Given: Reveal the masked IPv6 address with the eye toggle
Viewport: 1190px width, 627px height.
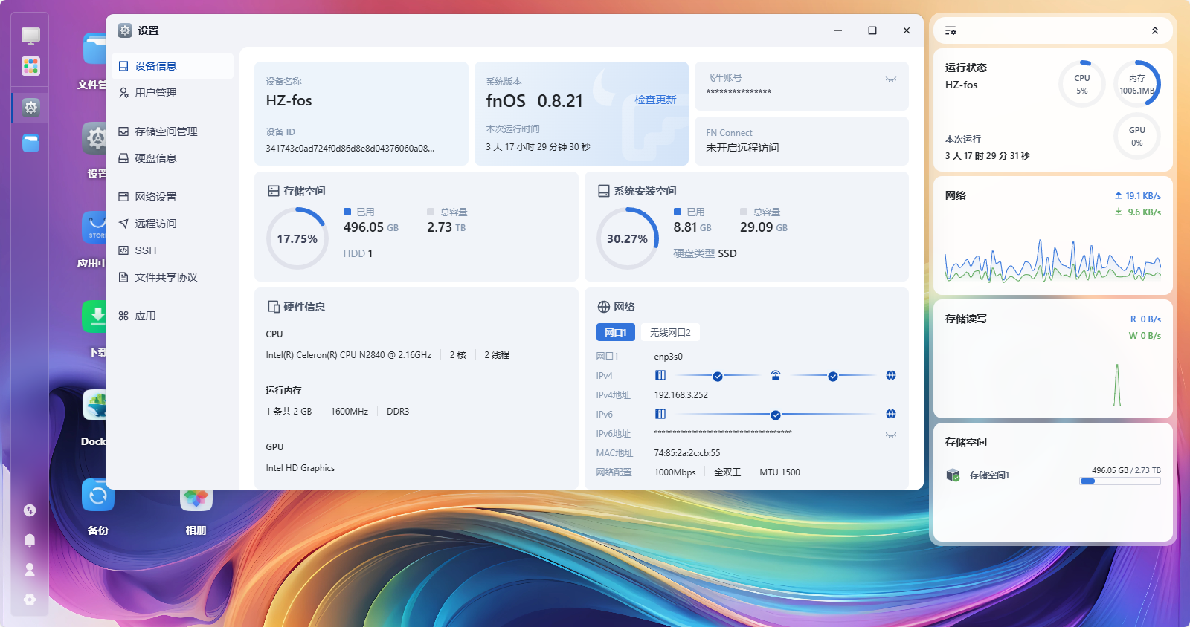Looking at the screenshot, I should tap(891, 435).
